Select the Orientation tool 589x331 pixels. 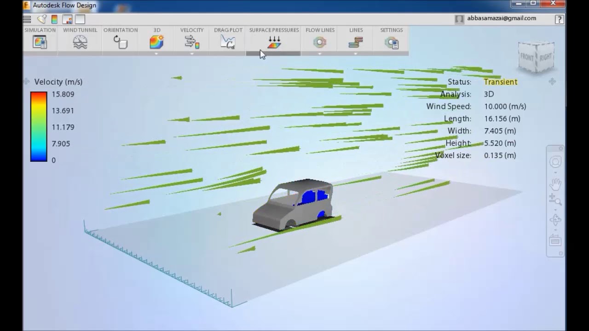(121, 42)
